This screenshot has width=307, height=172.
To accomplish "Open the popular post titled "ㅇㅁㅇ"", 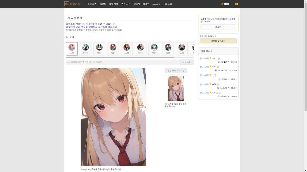I will click(215, 58).
